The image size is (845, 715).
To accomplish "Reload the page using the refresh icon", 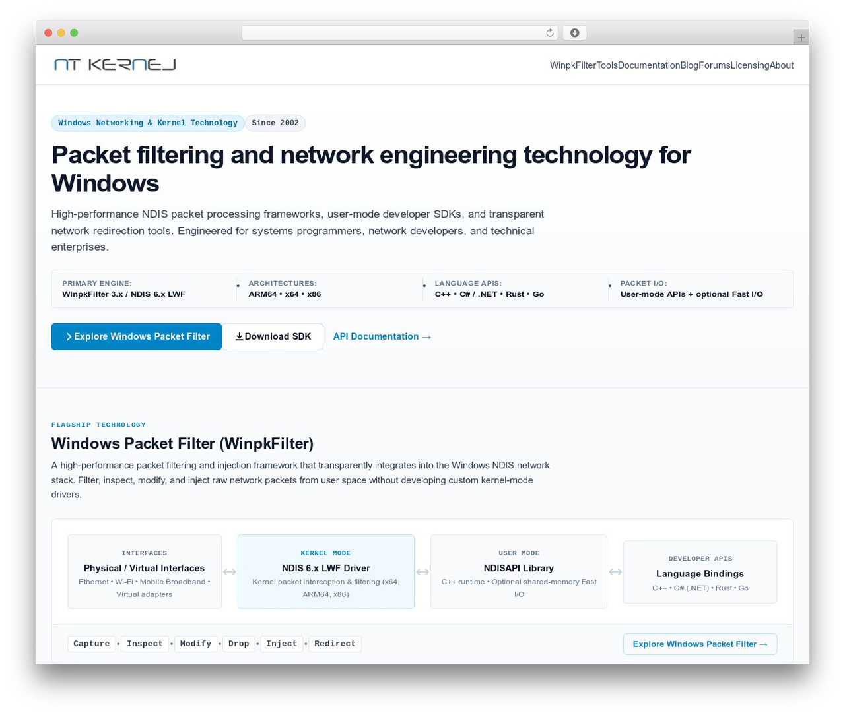I will tap(550, 33).
